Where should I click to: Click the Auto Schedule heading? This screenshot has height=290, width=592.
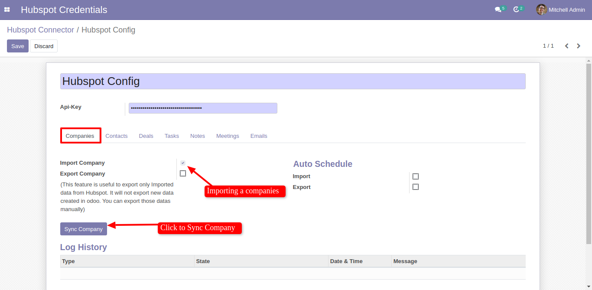click(322, 164)
